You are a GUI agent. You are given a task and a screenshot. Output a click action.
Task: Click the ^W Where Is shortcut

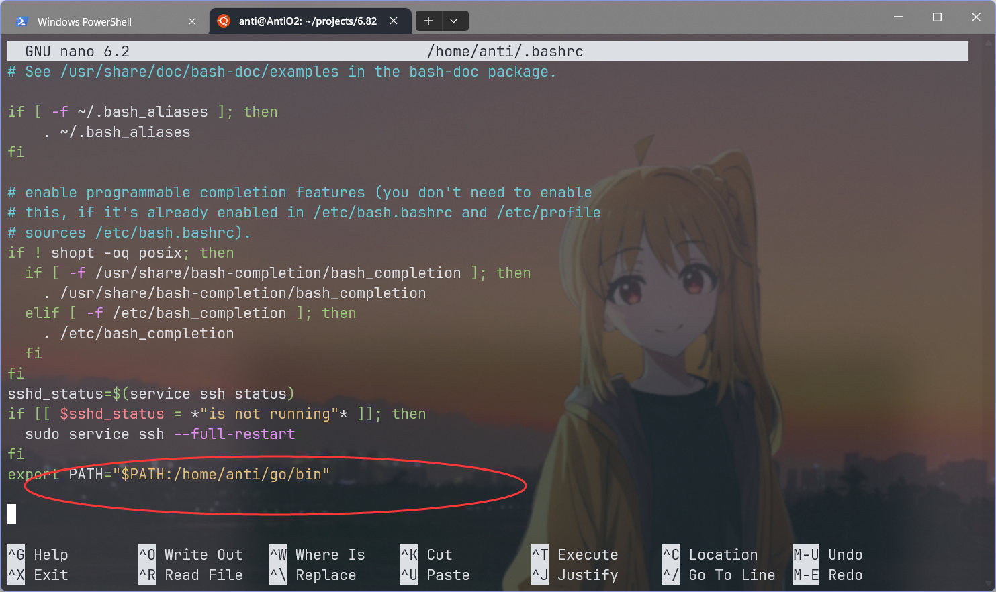point(317,555)
